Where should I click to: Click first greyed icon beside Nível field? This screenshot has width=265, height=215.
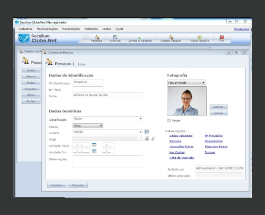pos(147,139)
